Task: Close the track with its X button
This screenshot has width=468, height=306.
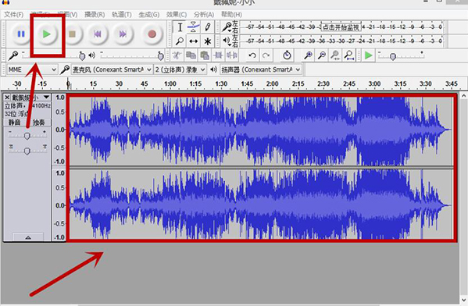Action: (7, 98)
